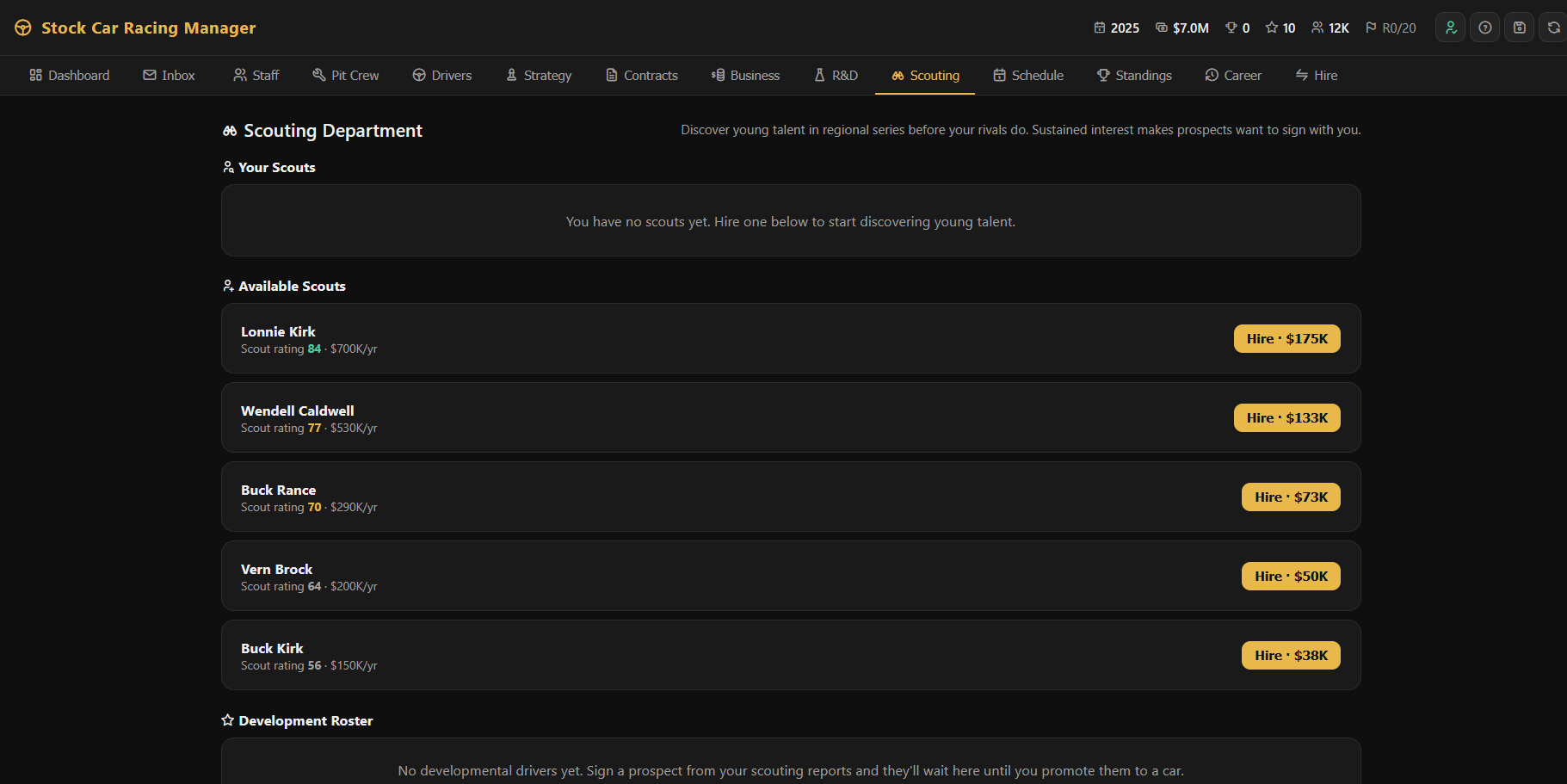Hire Wendell Caldwell for $133K
The image size is (1567, 784).
point(1287,417)
